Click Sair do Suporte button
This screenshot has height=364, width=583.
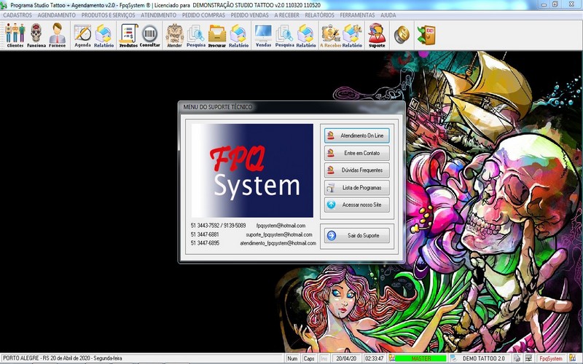click(x=357, y=236)
